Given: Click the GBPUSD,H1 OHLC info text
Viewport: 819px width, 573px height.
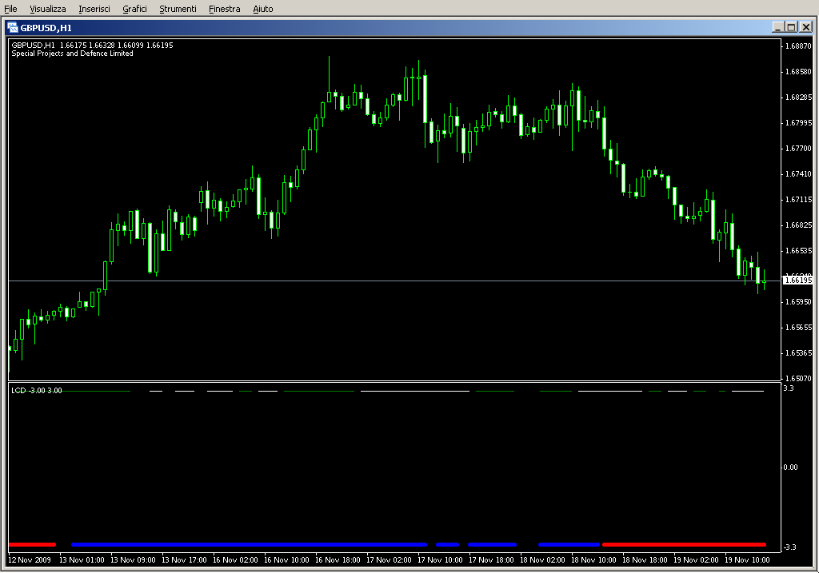Looking at the screenshot, I should (92, 46).
